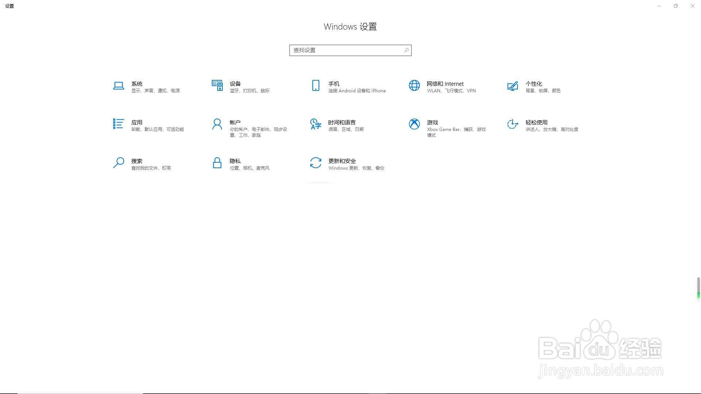Click Time & Language icon
Screen dimensions: 701x394
(315, 124)
